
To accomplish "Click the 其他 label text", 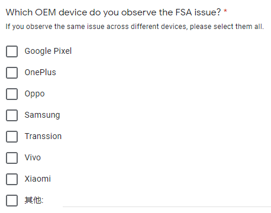I will (x=34, y=200).
